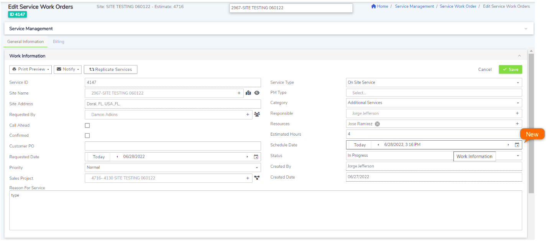
Task: Step Schedule Date back one day
Action: pyautogui.click(x=378, y=145)
